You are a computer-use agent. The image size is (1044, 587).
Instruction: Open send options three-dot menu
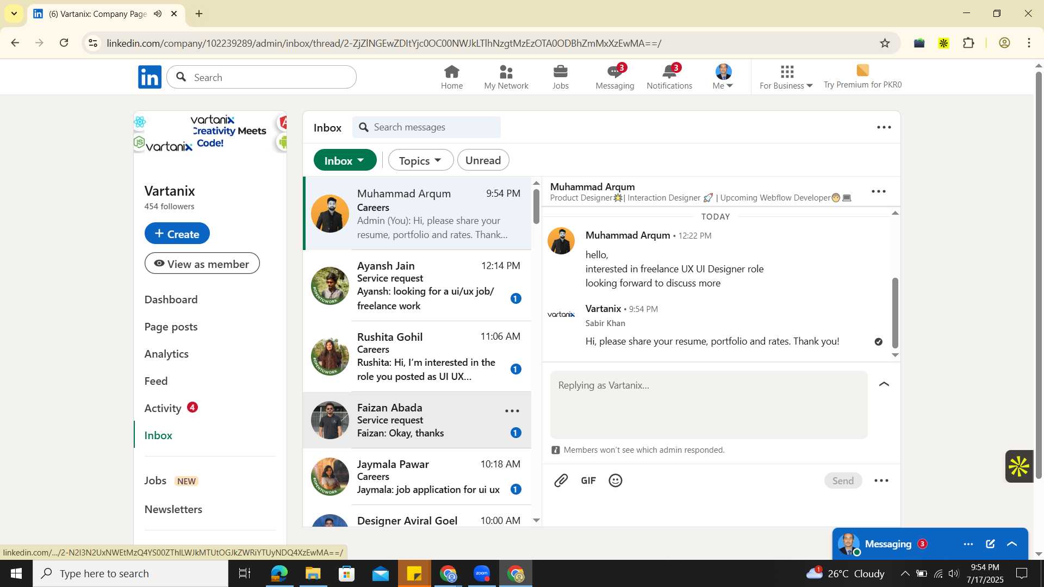tap(881, 480)
